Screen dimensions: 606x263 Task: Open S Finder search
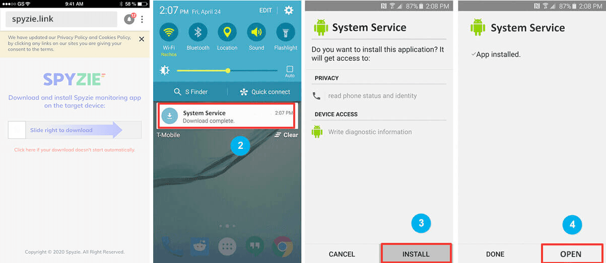(191, 92)
